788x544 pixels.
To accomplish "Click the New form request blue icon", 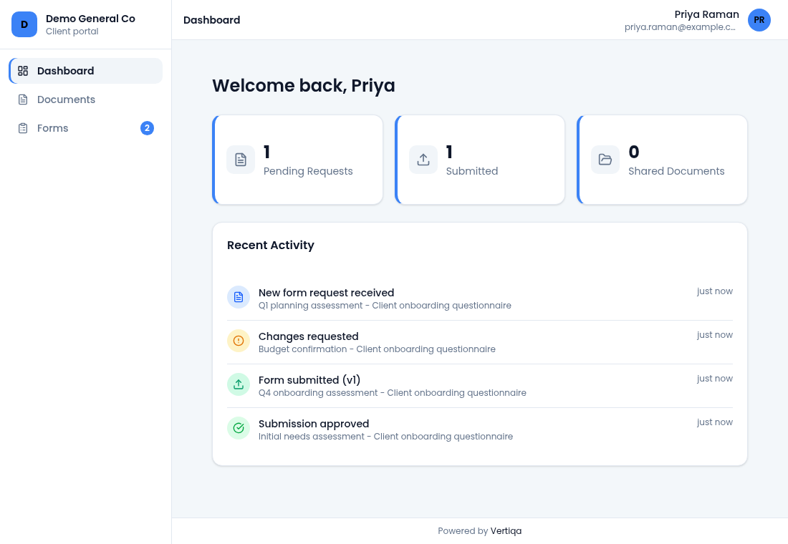I will pos(239,297).
